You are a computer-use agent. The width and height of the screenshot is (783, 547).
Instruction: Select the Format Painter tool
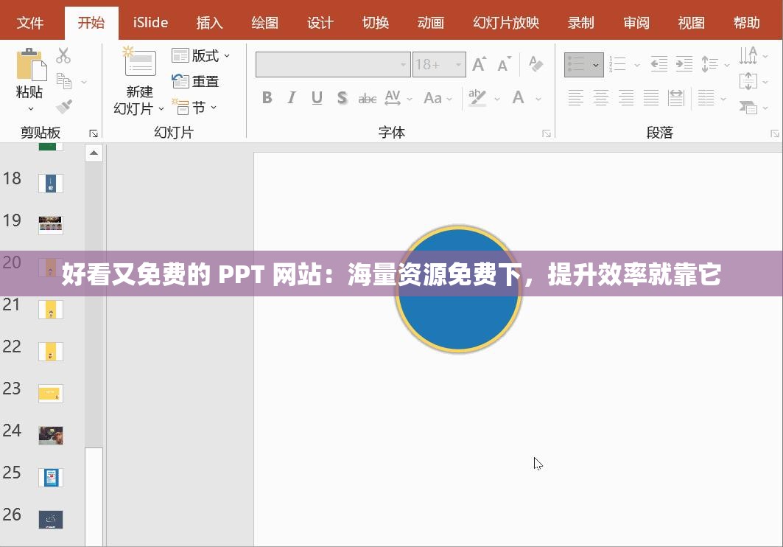click(x=64, y=106)
